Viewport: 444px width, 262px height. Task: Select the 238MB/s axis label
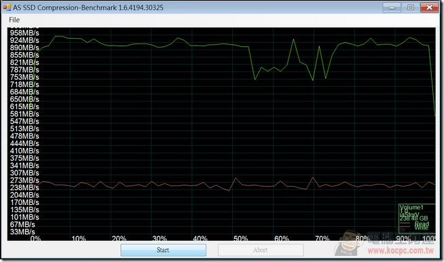click(x=24, y=187)
